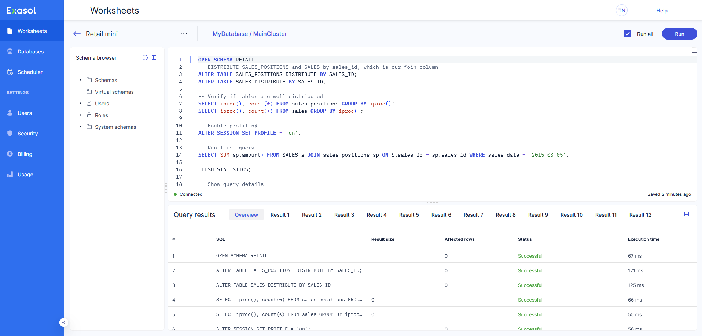Viewport: 702px width, 336px height.
Task: Go back using the left arrow
Action: (77, 34)
